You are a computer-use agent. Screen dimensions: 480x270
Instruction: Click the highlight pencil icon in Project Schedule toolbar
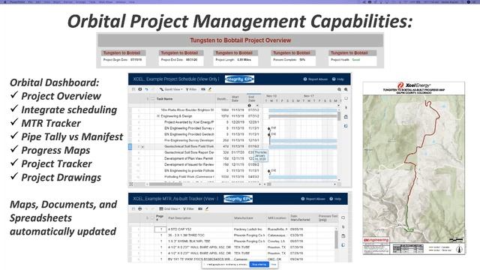pyautogui.click(x=210, y=89)
